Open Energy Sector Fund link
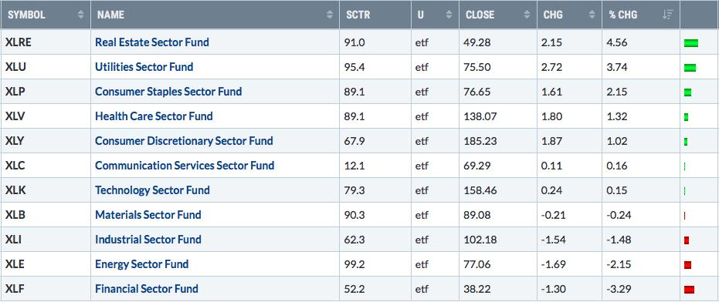719x302 pixels. click(x=141, y=264)
